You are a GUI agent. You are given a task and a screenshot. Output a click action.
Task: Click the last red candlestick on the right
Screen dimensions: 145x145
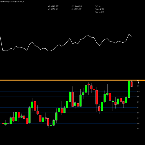(x=132, y=84)
